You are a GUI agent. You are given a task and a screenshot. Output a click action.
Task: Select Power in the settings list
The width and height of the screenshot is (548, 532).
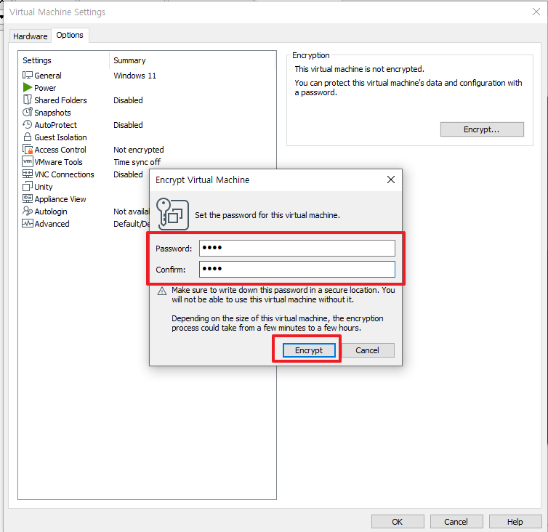[45, 88]
